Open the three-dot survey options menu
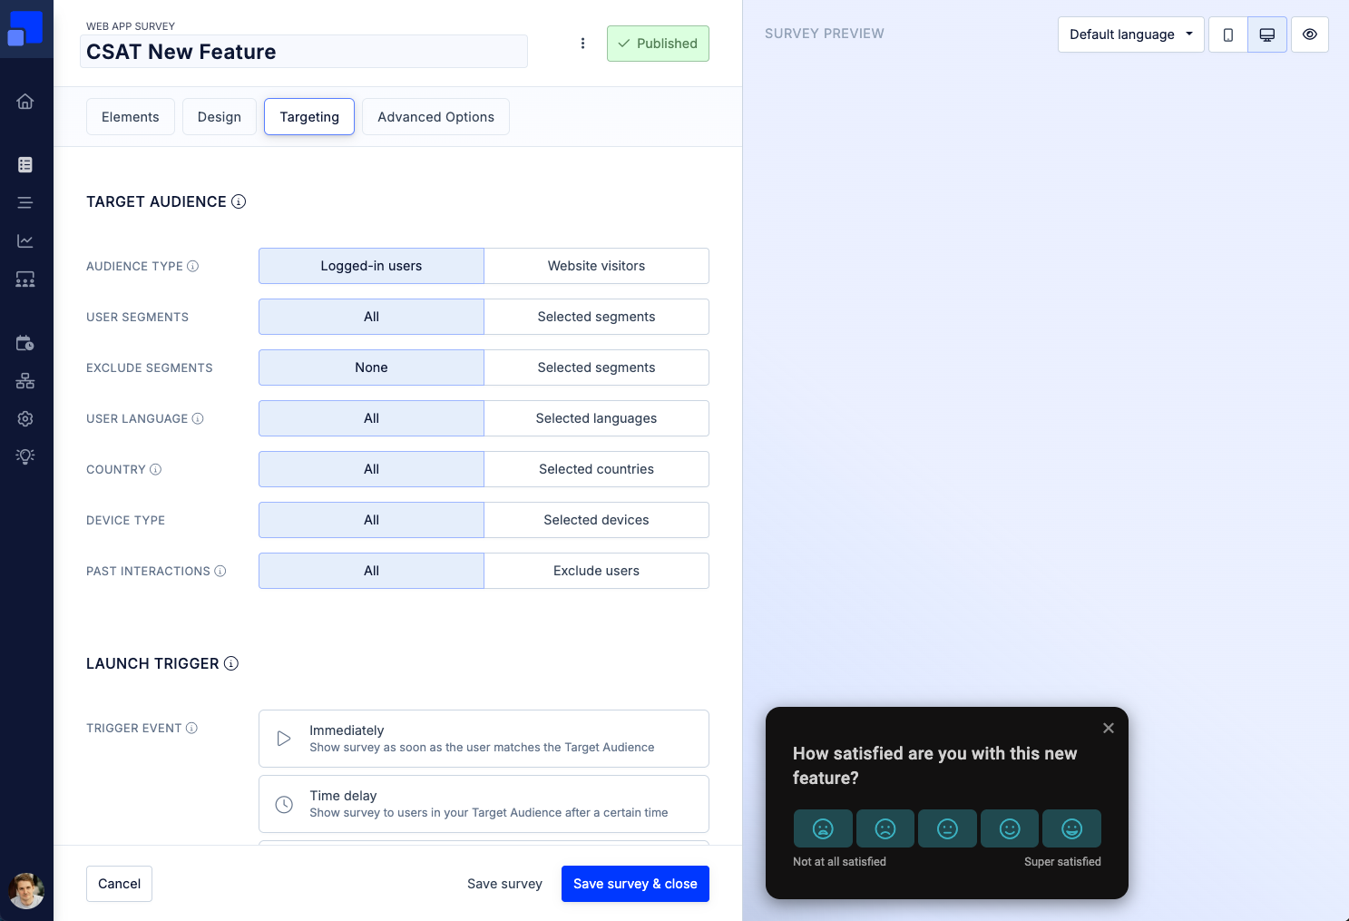1349x921 pixels. point(582,44)
